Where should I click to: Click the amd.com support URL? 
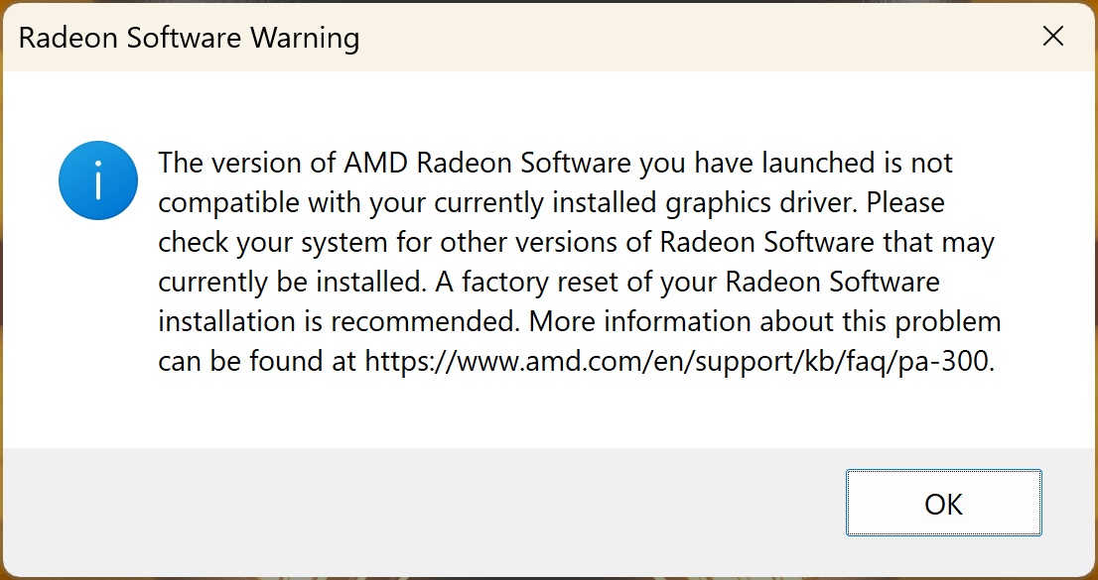[678, 362]
